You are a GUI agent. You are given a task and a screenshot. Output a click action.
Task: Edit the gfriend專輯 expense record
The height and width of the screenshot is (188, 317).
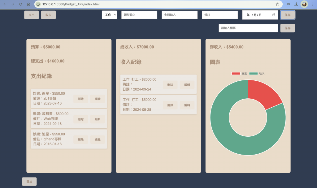[x=98, y=139]
